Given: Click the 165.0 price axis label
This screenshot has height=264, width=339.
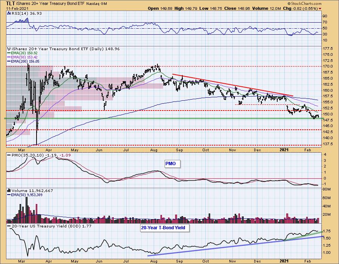Looking at the screenshot, I should [328, 78].
